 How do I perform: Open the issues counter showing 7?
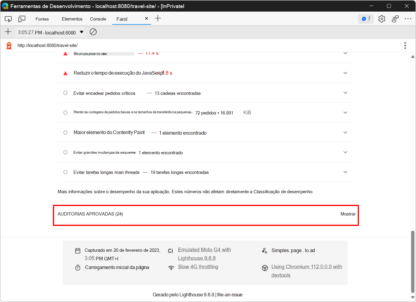[366, 19]
